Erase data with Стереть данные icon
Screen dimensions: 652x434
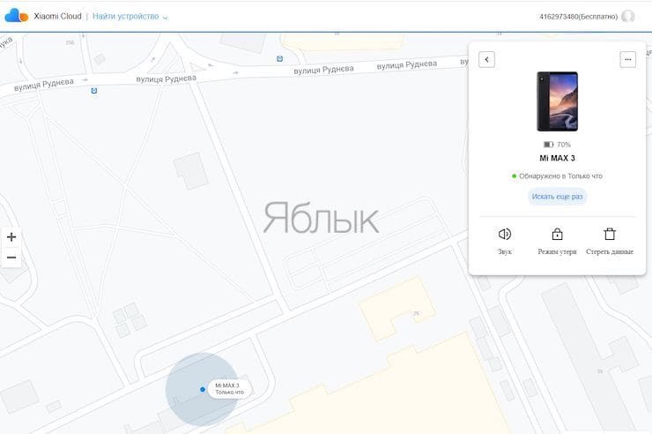click(610, 235)
